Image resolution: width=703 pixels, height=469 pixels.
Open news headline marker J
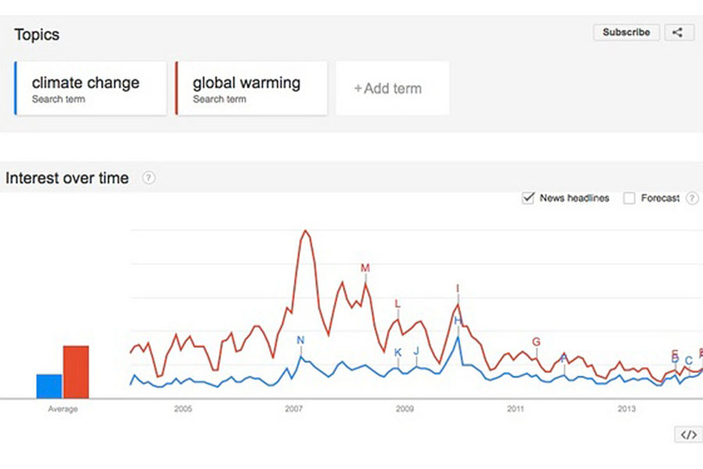(x=416, y=351)
